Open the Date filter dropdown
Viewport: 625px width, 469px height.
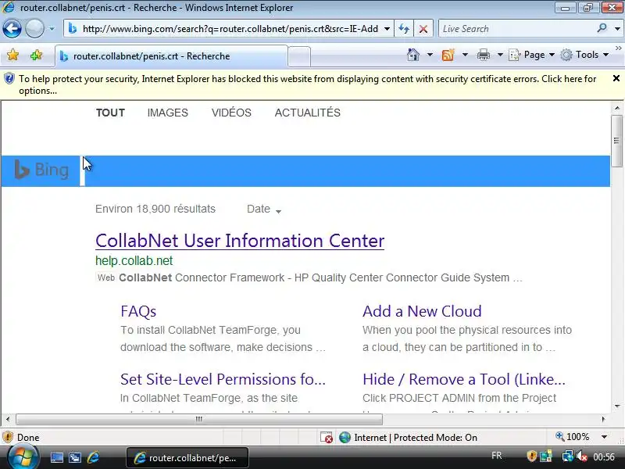click(x=264, y=209)
